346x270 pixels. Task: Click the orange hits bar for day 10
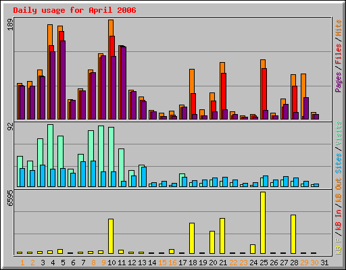tap(111, 28)
